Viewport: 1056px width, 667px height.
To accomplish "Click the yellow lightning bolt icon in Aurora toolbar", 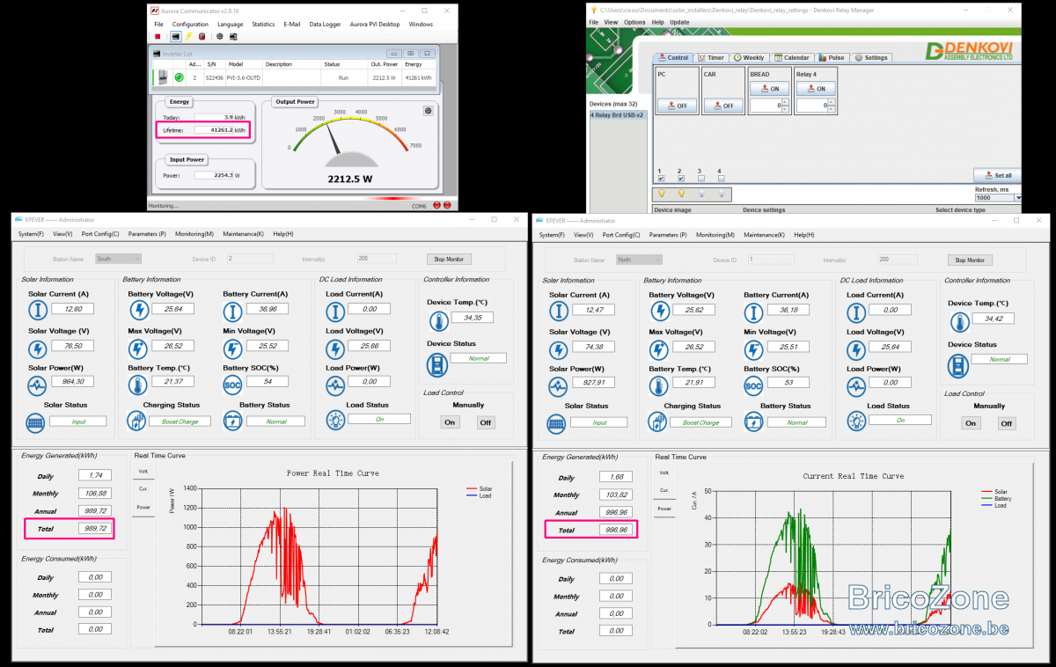I will (x=188, y=37).
